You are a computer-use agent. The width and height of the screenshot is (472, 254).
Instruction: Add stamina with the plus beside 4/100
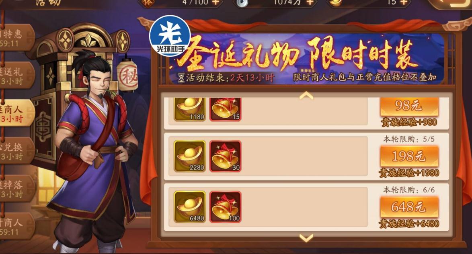tap(215, 2)
